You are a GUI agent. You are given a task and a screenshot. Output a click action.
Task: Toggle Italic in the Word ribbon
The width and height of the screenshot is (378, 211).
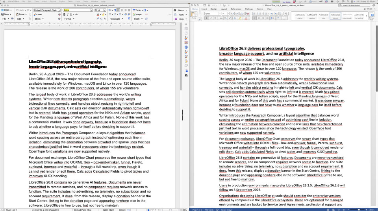[x=211, y=18]
